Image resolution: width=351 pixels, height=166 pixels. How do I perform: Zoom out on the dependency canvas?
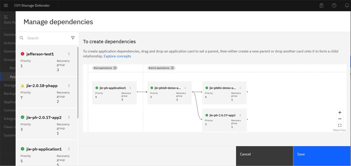(x=340, y=119)
